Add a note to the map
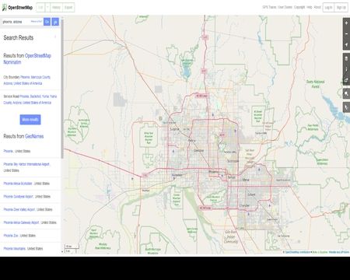This screenshot has width=350, height=280. tap(346, 93)
